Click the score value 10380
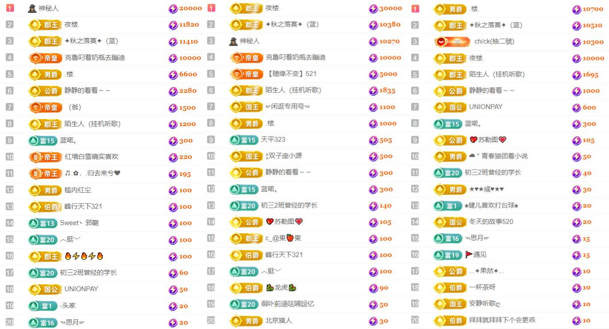The image size is (609, 329). 390,25
